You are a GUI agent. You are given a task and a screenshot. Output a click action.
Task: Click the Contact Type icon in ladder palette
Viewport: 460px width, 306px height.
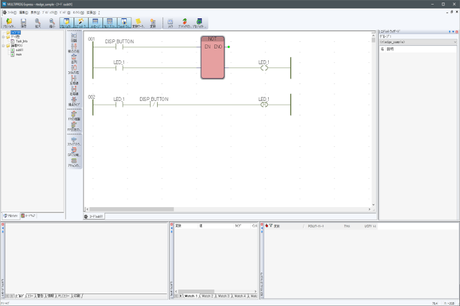(x=74, y=101)
